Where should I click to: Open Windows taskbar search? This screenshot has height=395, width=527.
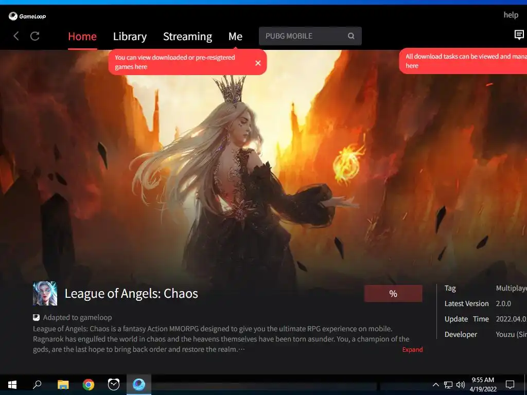37,385
